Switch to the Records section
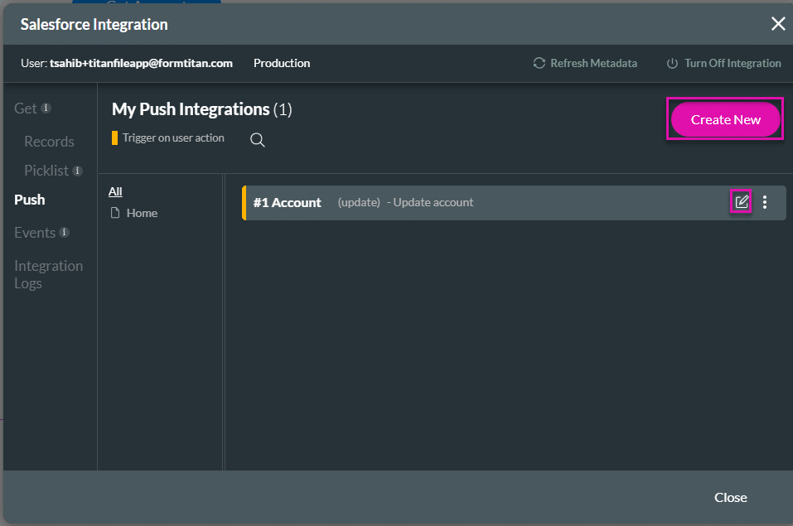 click(x=49, y=141)
